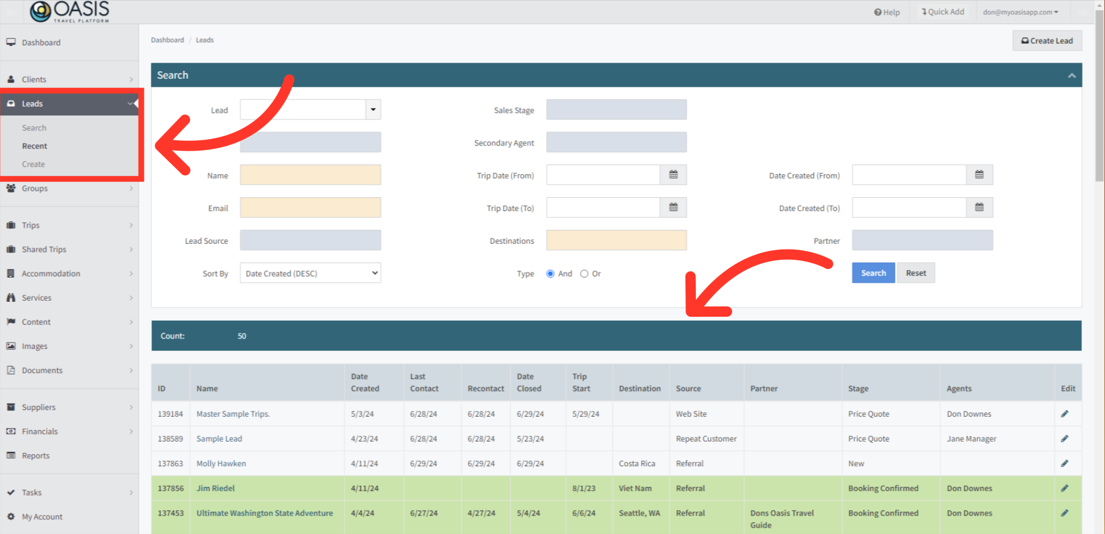
Task: Open the calendar picker for Trip Date From
Action: 673,175
